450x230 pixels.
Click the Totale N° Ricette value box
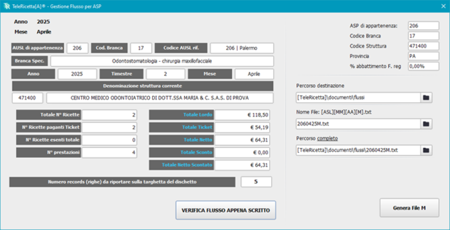(x=109, y=115)
